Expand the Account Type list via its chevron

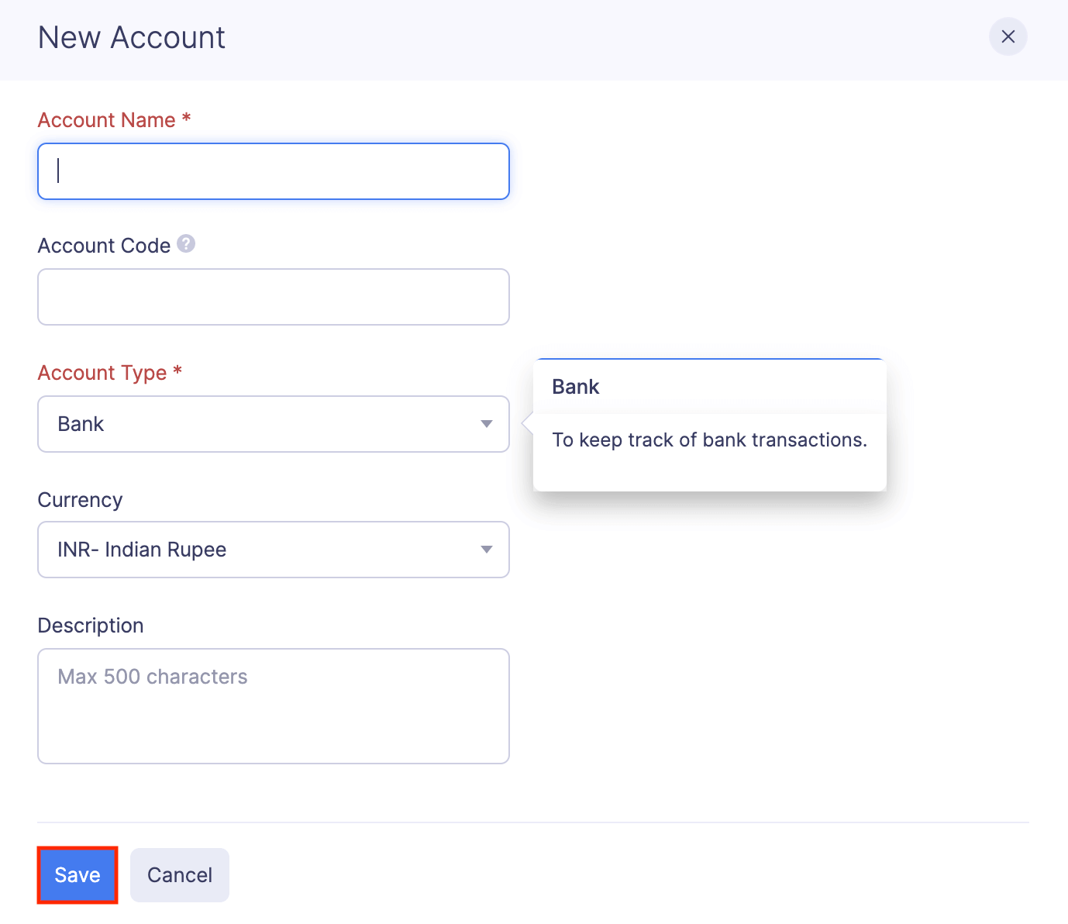(x=487, y=424)
